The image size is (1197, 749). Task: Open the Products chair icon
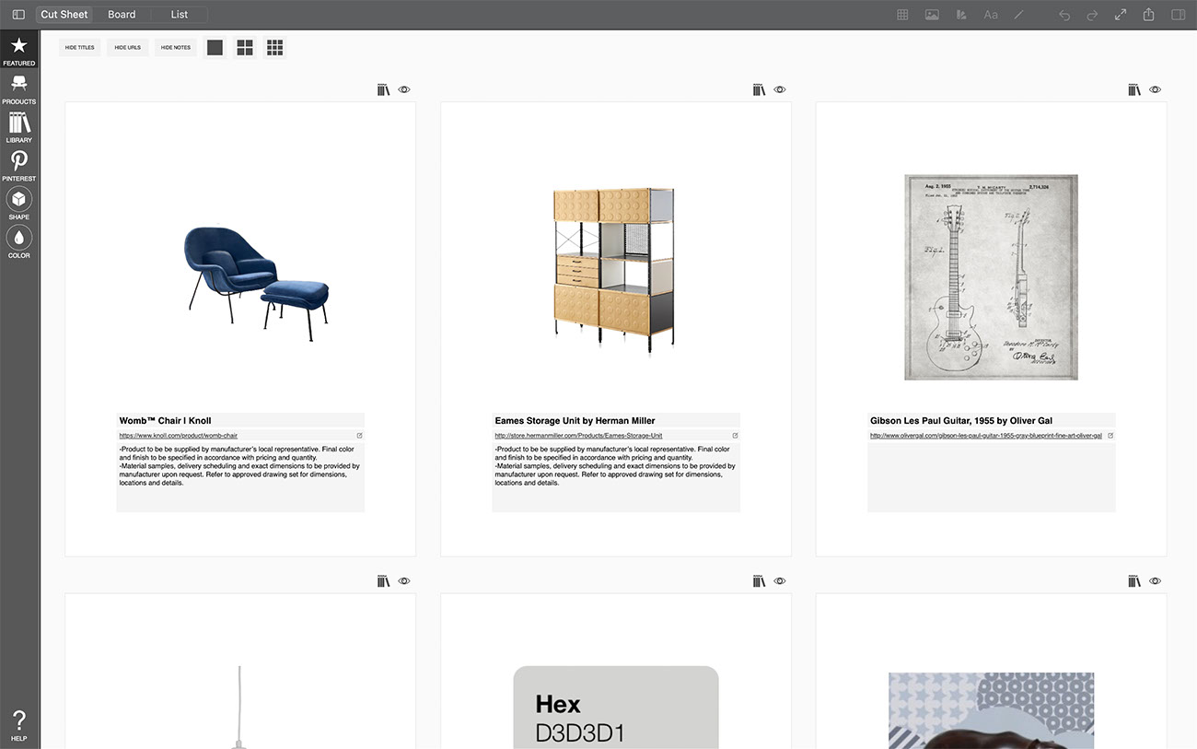[18, 88]
